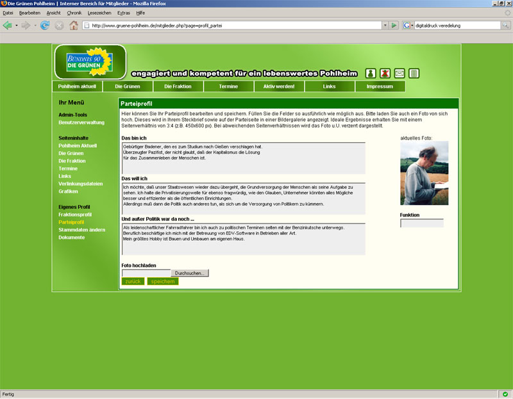Click into the Funktion input field

click(421, 224)
